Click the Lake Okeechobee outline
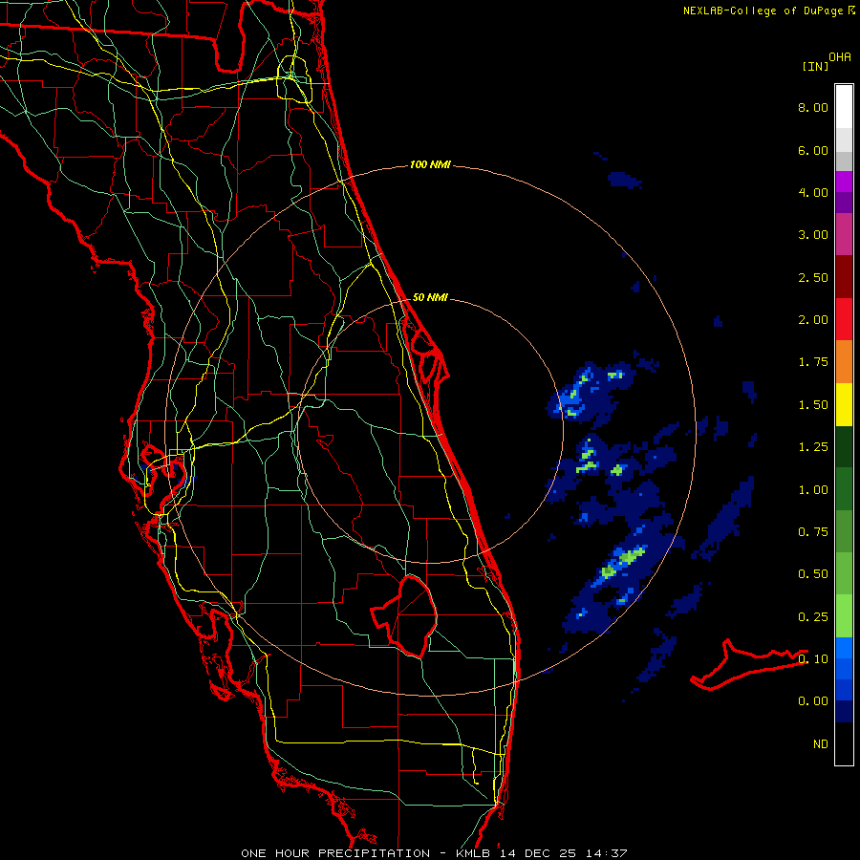The width and height of the screenshot is (860, 860). point(404,616)
